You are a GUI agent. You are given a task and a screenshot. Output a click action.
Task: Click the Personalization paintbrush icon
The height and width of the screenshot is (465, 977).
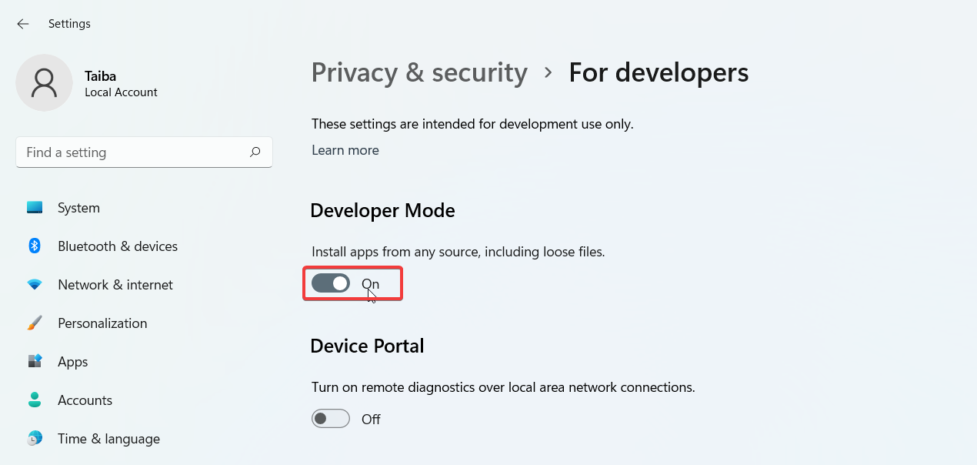35,323
